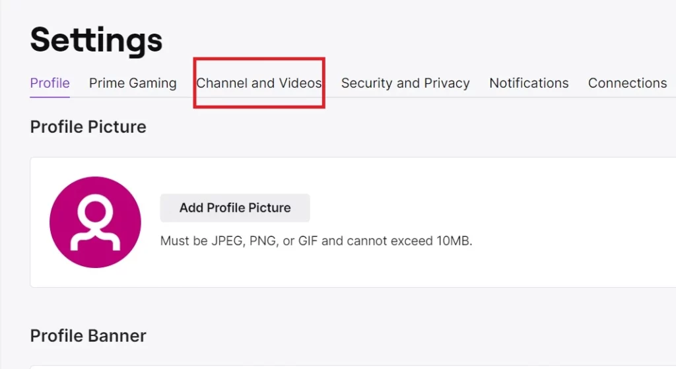Click the red highlight box border
Image resolution: width=676 pixels, height=369 pixels.
(x=259, y=59)
